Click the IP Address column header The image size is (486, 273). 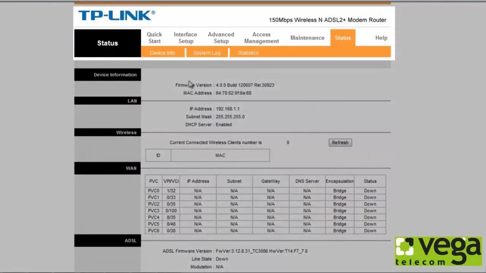click(x=198, y=181)
